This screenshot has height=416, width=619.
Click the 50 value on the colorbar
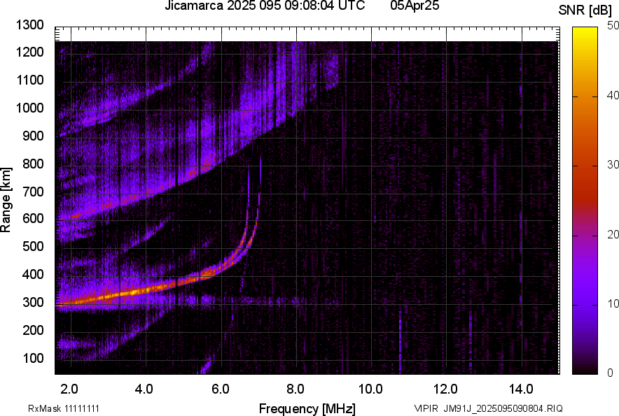click(x=613, y=26)
